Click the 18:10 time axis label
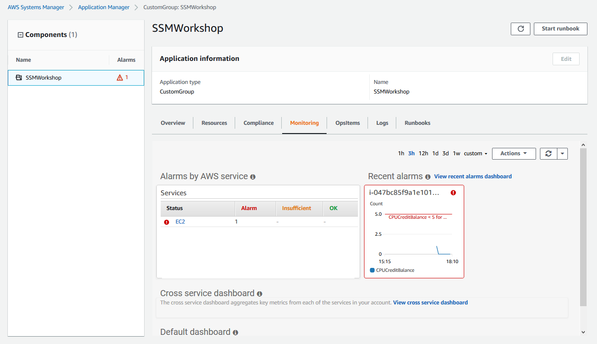The height and width of the screenshot is (344, 597). [x=452, y=262]
